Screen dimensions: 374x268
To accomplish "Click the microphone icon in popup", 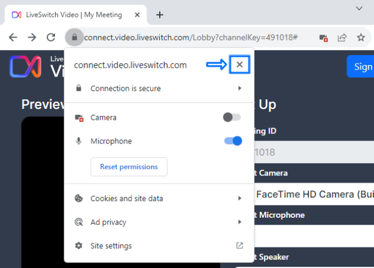I will coord(78,141).
